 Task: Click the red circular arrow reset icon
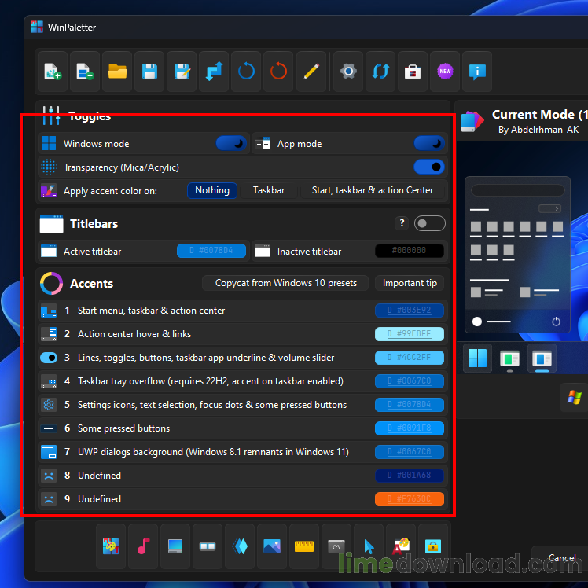click(278, 72)
